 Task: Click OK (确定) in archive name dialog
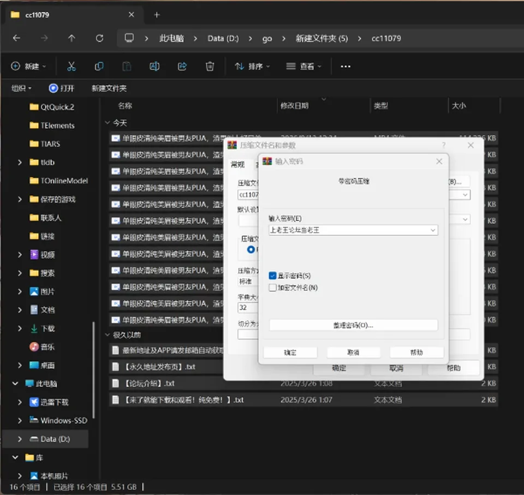point(339,368)
